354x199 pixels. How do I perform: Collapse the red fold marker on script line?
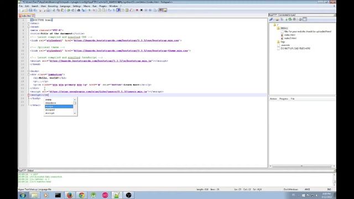point(29,95)
